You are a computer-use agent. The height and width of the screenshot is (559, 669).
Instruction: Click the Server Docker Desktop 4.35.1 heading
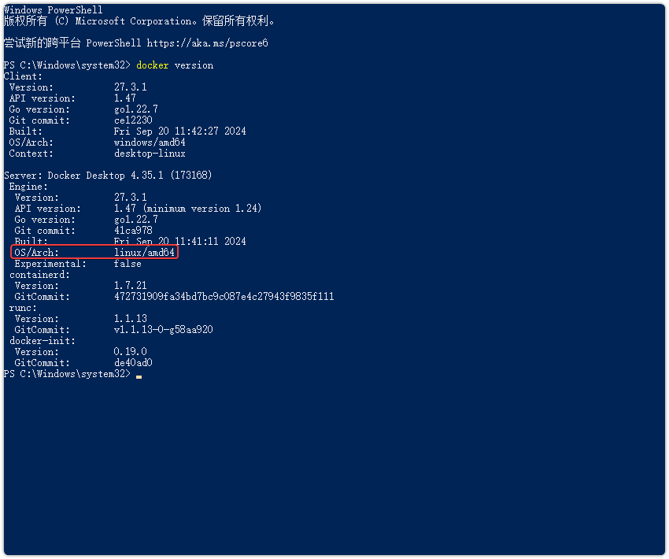[x=108, y=176]
